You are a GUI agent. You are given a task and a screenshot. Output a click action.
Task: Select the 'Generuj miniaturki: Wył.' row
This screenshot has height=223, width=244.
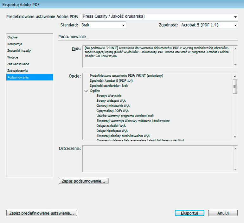click(113, 106)
